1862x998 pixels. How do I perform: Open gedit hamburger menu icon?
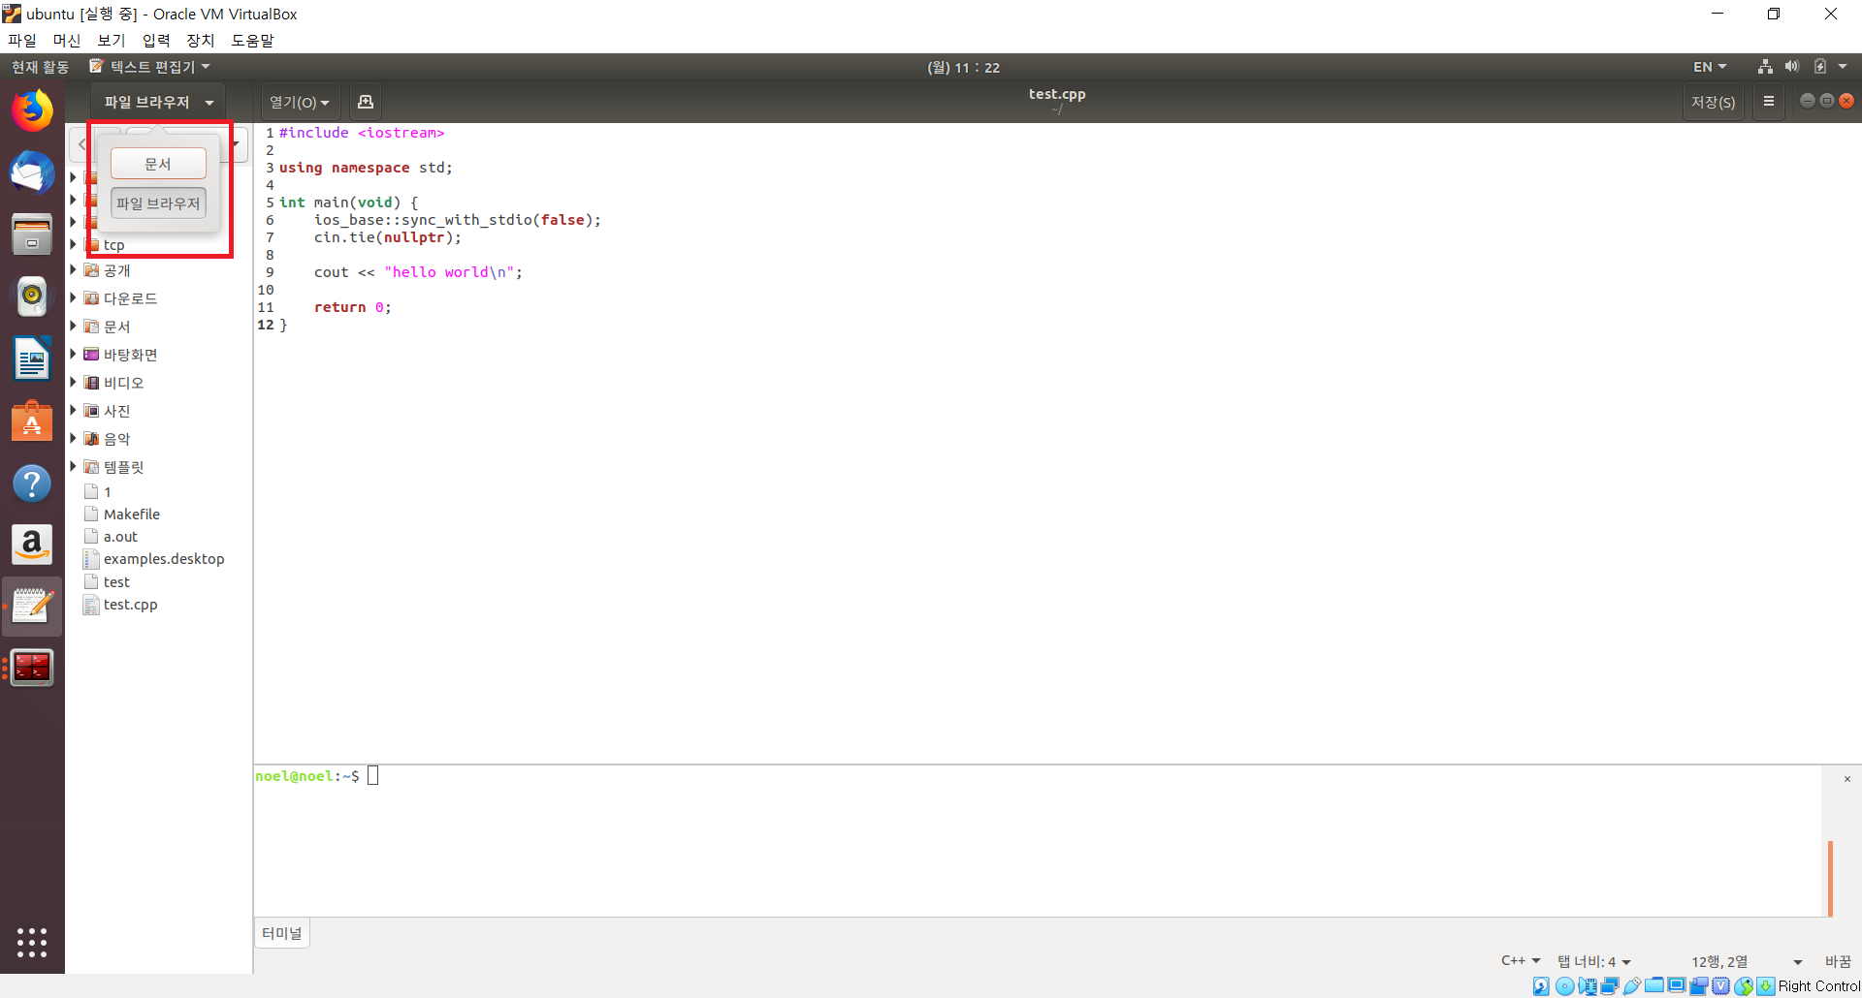[x=1769, y=101]
